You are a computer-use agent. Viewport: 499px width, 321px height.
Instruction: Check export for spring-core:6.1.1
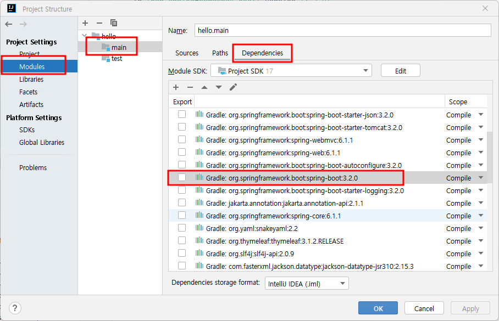[x=182, y=215]
